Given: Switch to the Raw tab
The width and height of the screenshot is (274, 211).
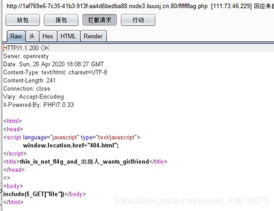Looking at the screenshot, I should [16, 36].
